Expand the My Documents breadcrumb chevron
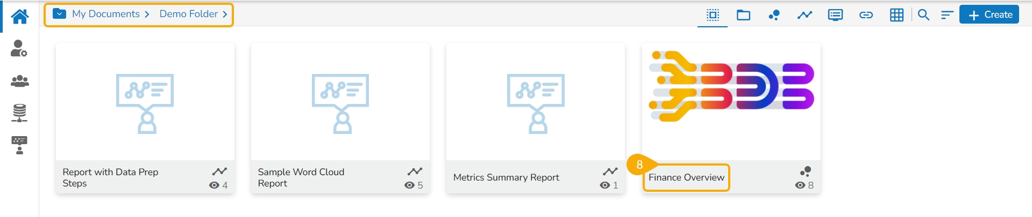 (147, 14)
